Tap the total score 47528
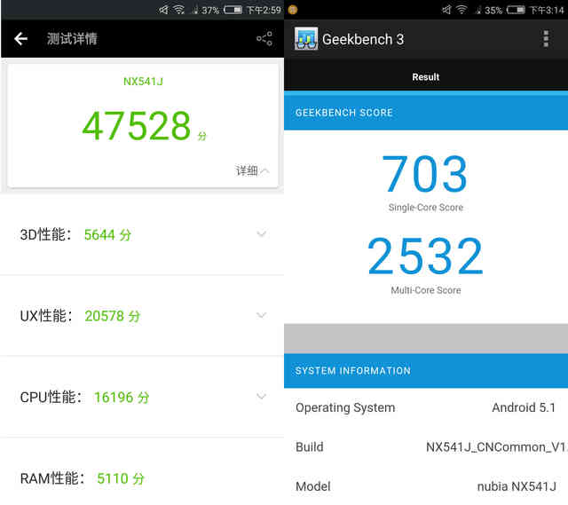This screenshot has width=568, height=505. pyautogui.click(x=137, y=126)
